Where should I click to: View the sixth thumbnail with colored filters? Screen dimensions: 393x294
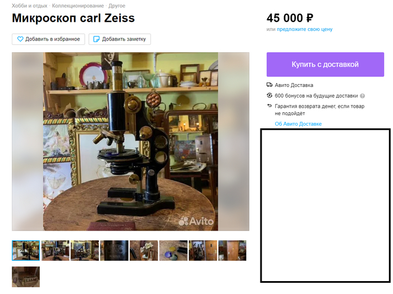pyautogui.click(x=173, y=250)
